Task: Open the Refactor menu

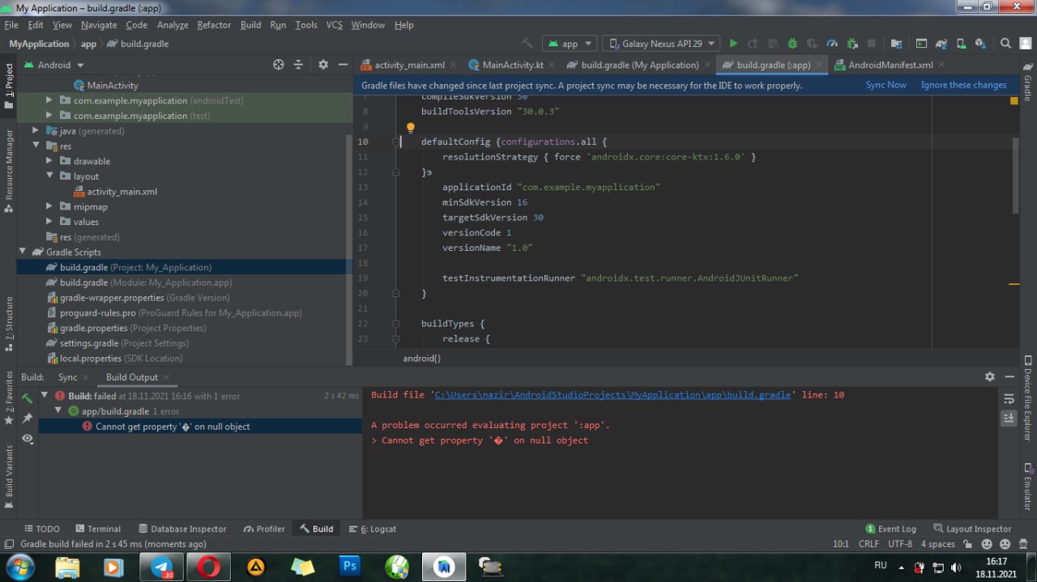Action: [214, 25]
